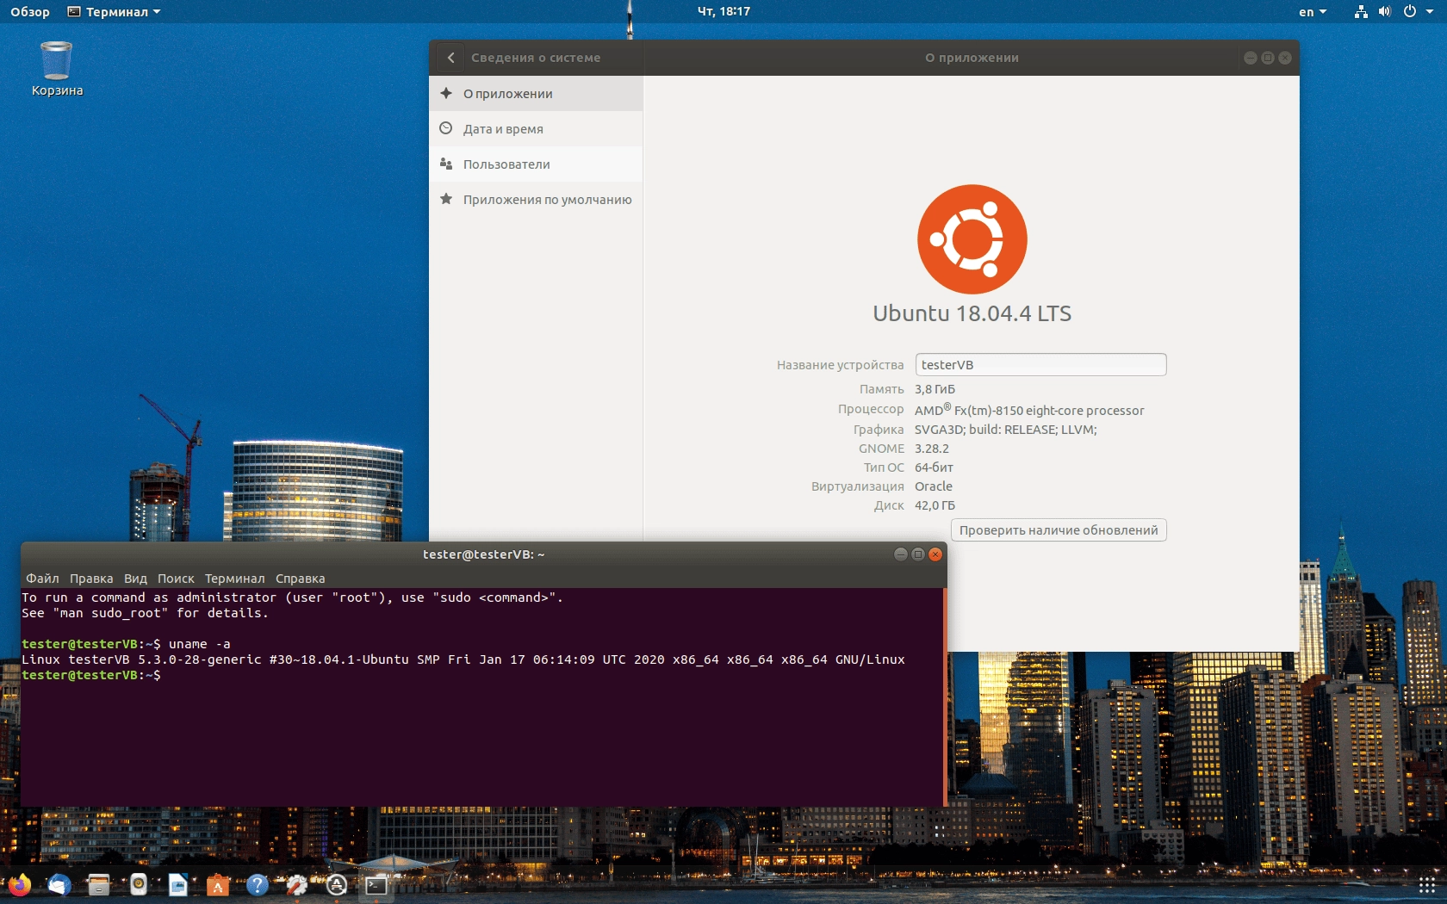This screenshot has width=1447, height=904.
Task: Click the Linux testerVB 5.3.0-28-generic output line
Action: [x=463, y=659]
